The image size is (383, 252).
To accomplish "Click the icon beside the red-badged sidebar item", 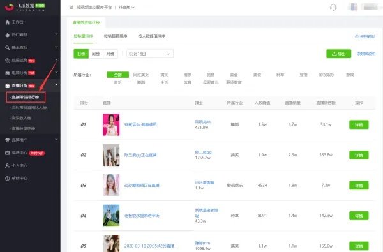I will coord(7,153).
